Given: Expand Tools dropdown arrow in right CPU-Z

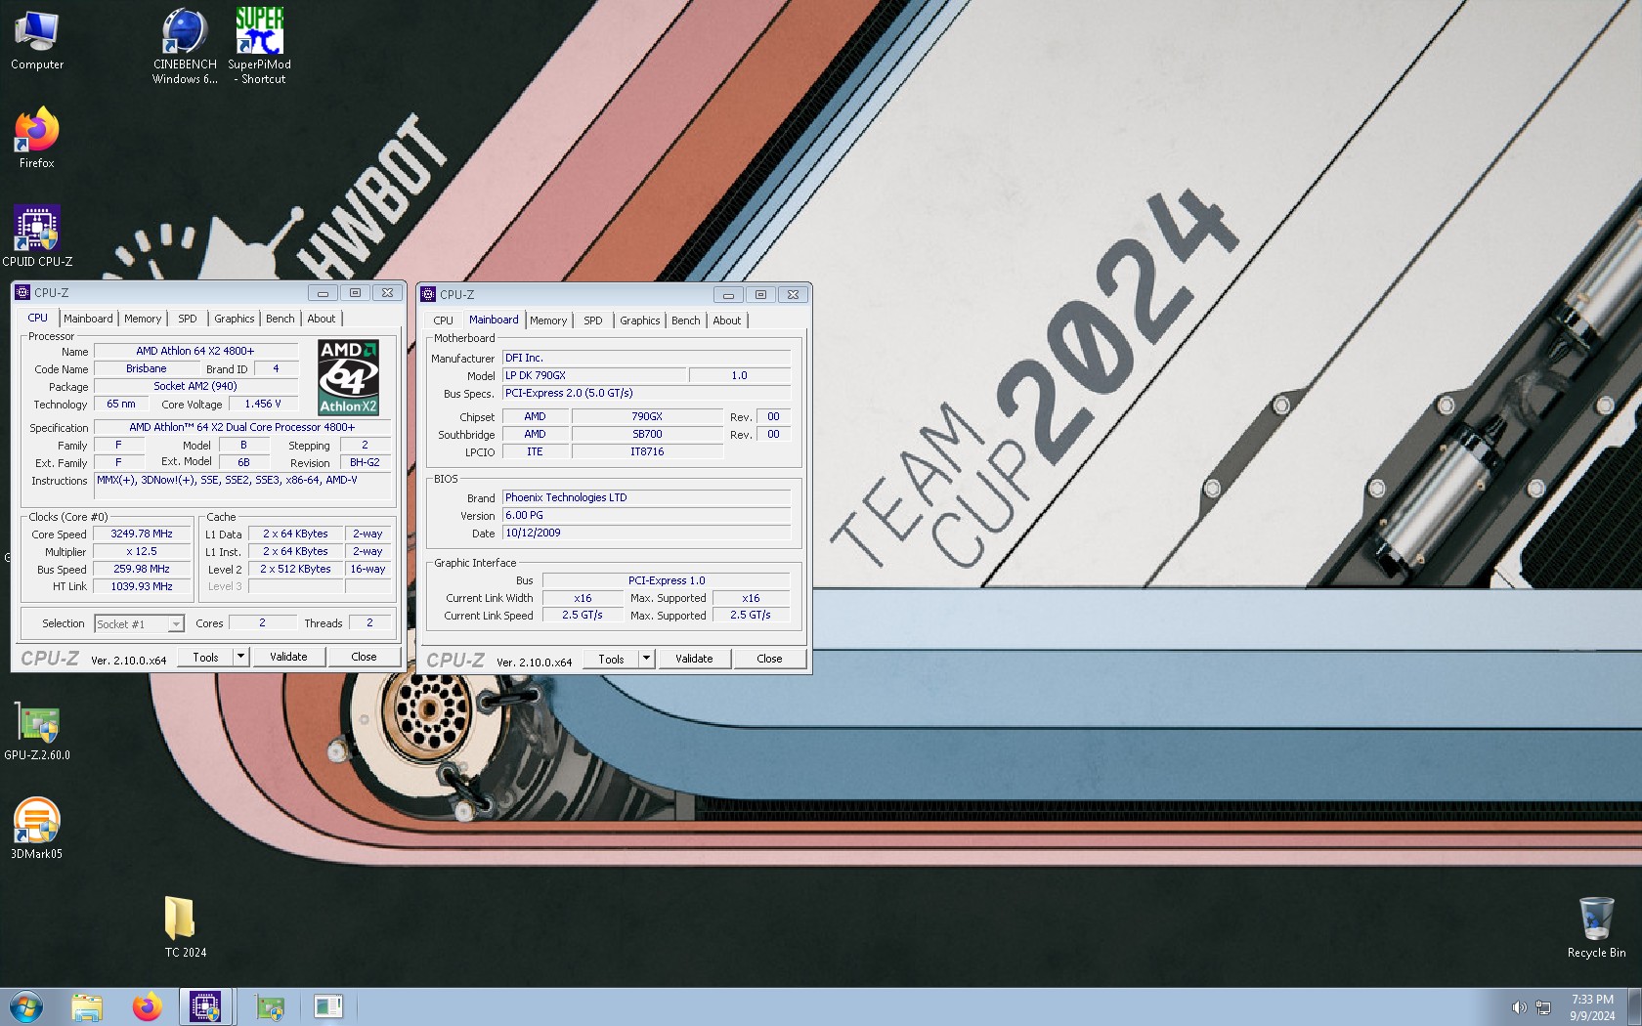Looking at the screenshot, I should pyautogui.click(x=646, y=659).
